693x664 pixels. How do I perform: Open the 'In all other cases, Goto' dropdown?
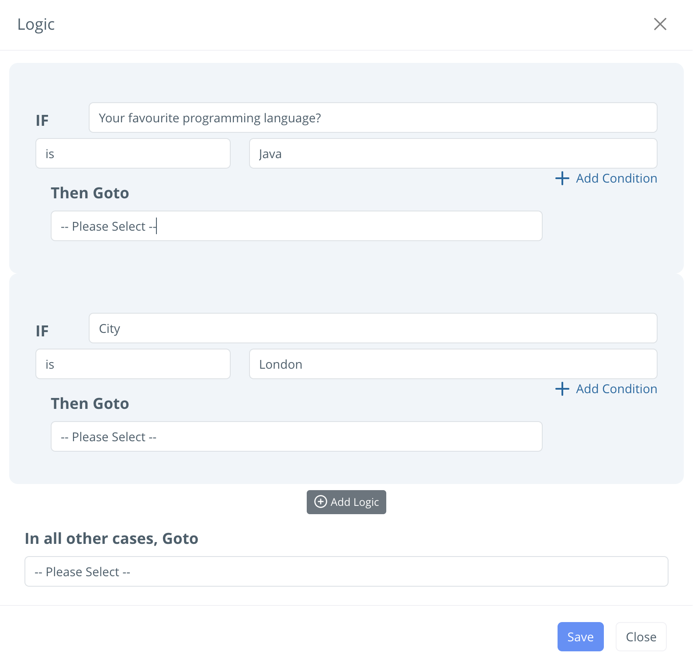point(346,572)
